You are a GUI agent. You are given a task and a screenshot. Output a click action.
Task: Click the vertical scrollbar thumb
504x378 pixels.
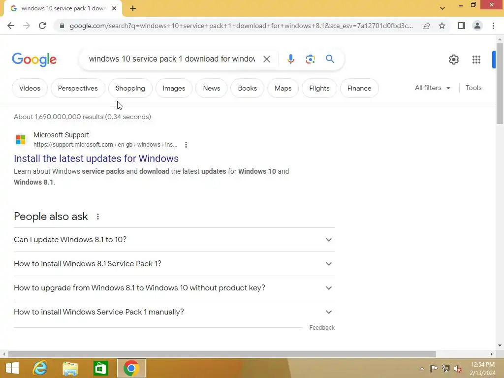(500, 83)
